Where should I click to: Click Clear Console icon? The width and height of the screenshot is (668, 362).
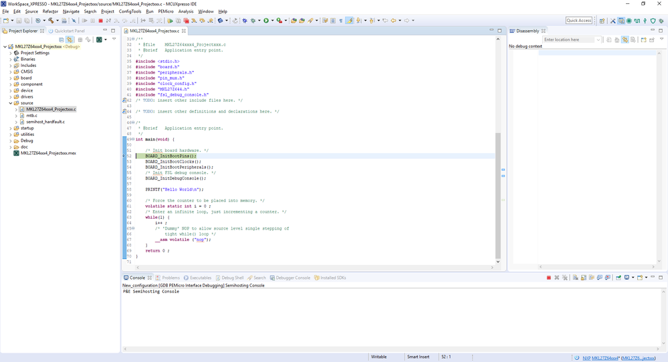click(x=576, y=278)
